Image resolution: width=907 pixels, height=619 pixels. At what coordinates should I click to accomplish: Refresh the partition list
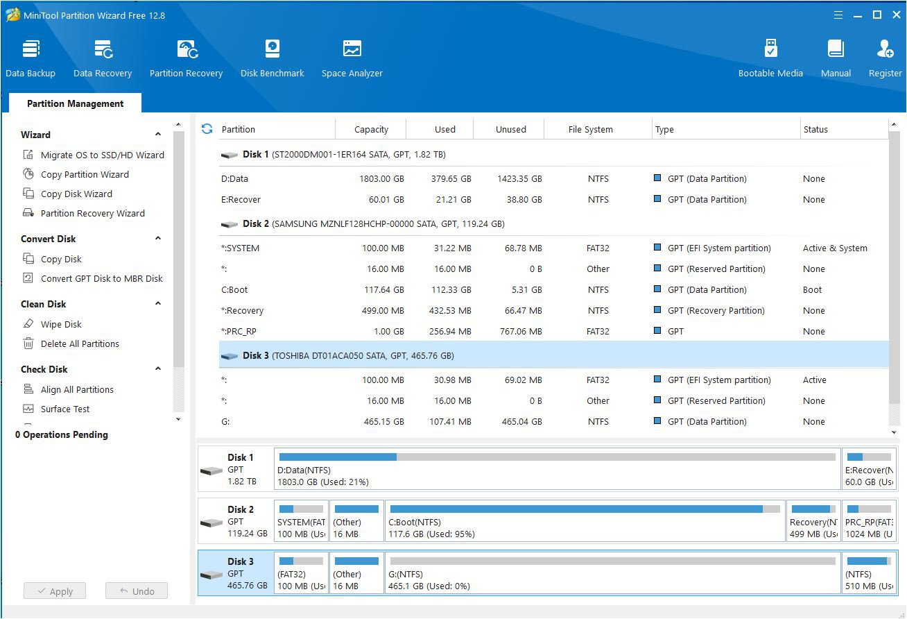[207, 128]
